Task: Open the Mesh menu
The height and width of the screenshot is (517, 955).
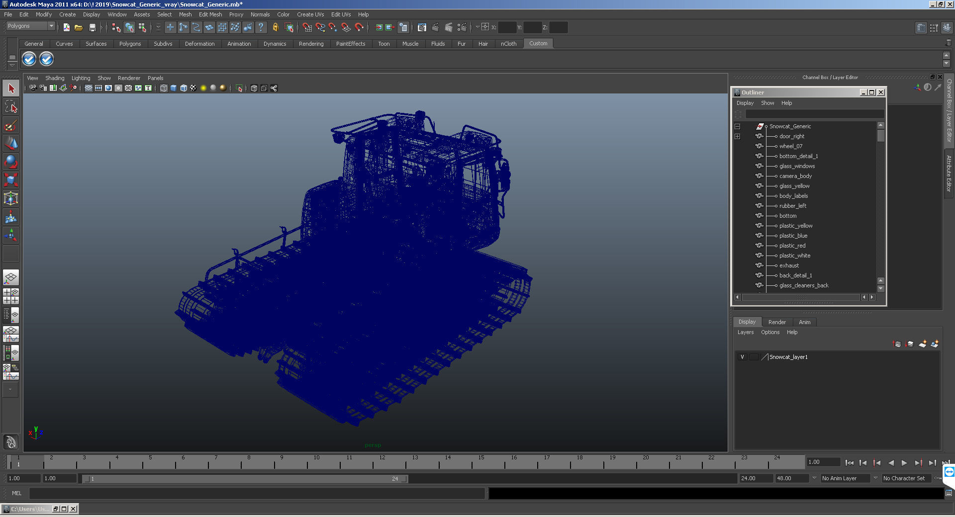Action: tap(185, 14)
